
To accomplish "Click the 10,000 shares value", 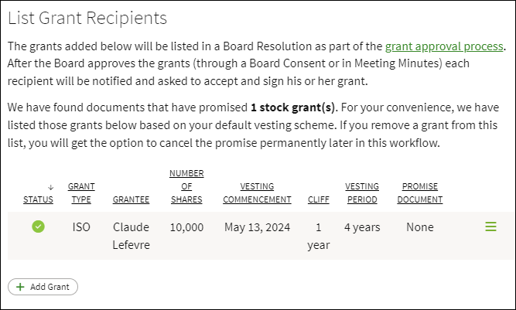I will point(186,227).
